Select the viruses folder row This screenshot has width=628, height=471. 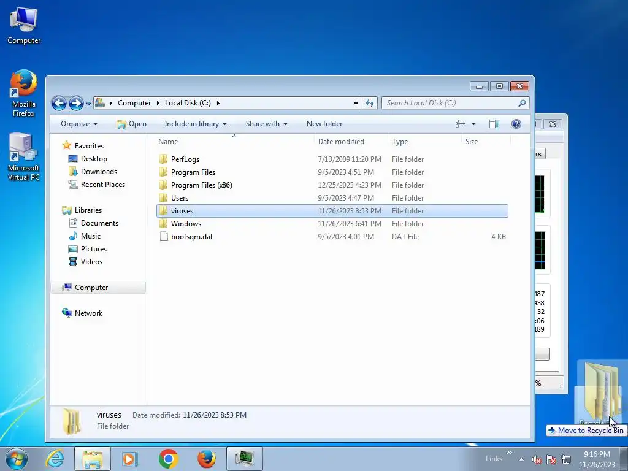[x=332, y=211]
